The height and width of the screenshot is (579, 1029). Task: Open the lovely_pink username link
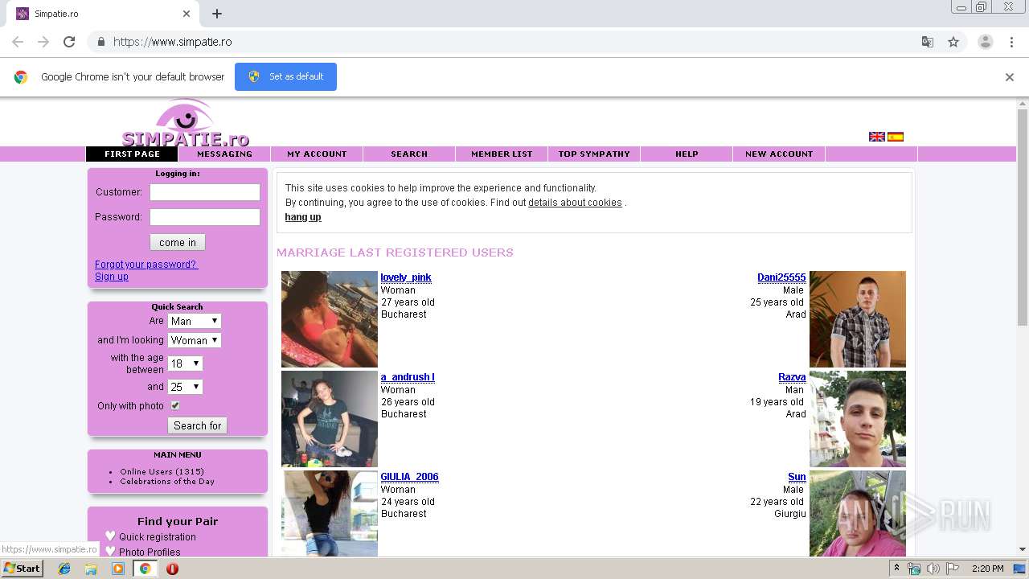point(406,277)
